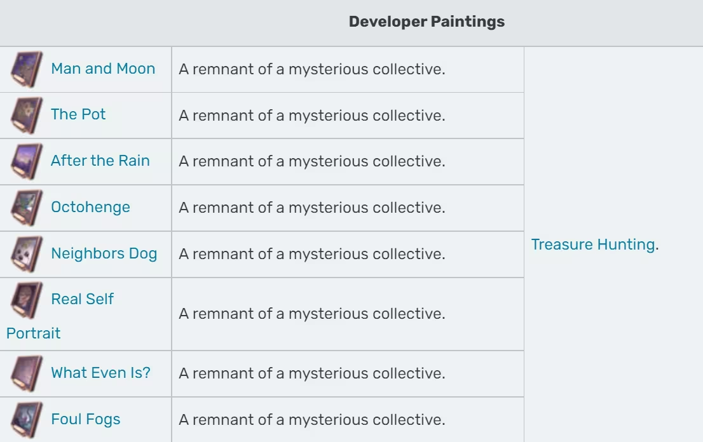Click the Neighbors Dog painting icon
Viewport: 703px width, 442px height.
tap(27, 254)
